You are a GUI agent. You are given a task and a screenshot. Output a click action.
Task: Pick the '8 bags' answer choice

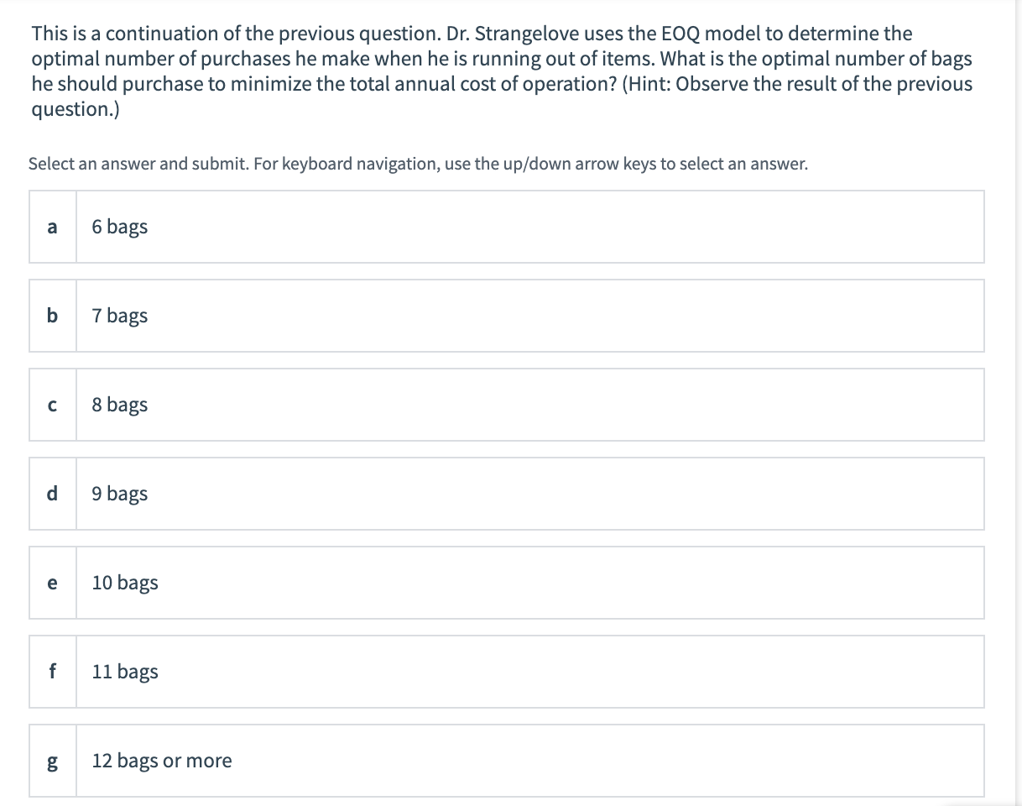tap(120, 405)
